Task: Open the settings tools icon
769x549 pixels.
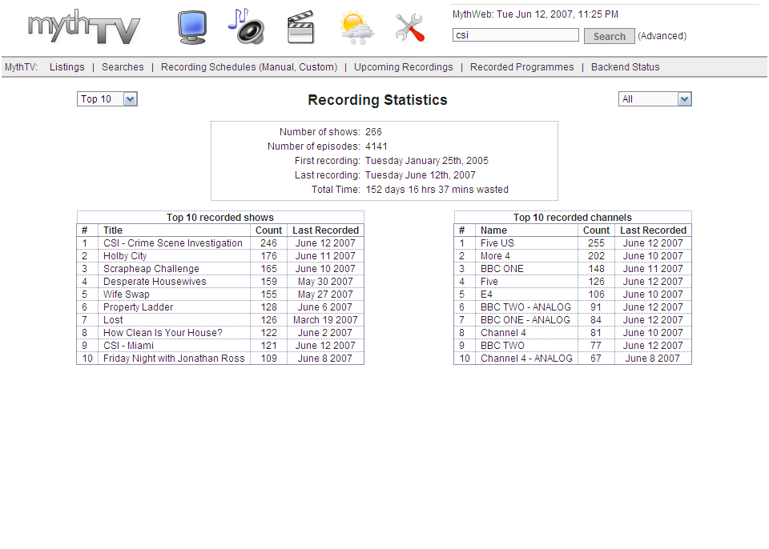Action: tap(410, 27)
